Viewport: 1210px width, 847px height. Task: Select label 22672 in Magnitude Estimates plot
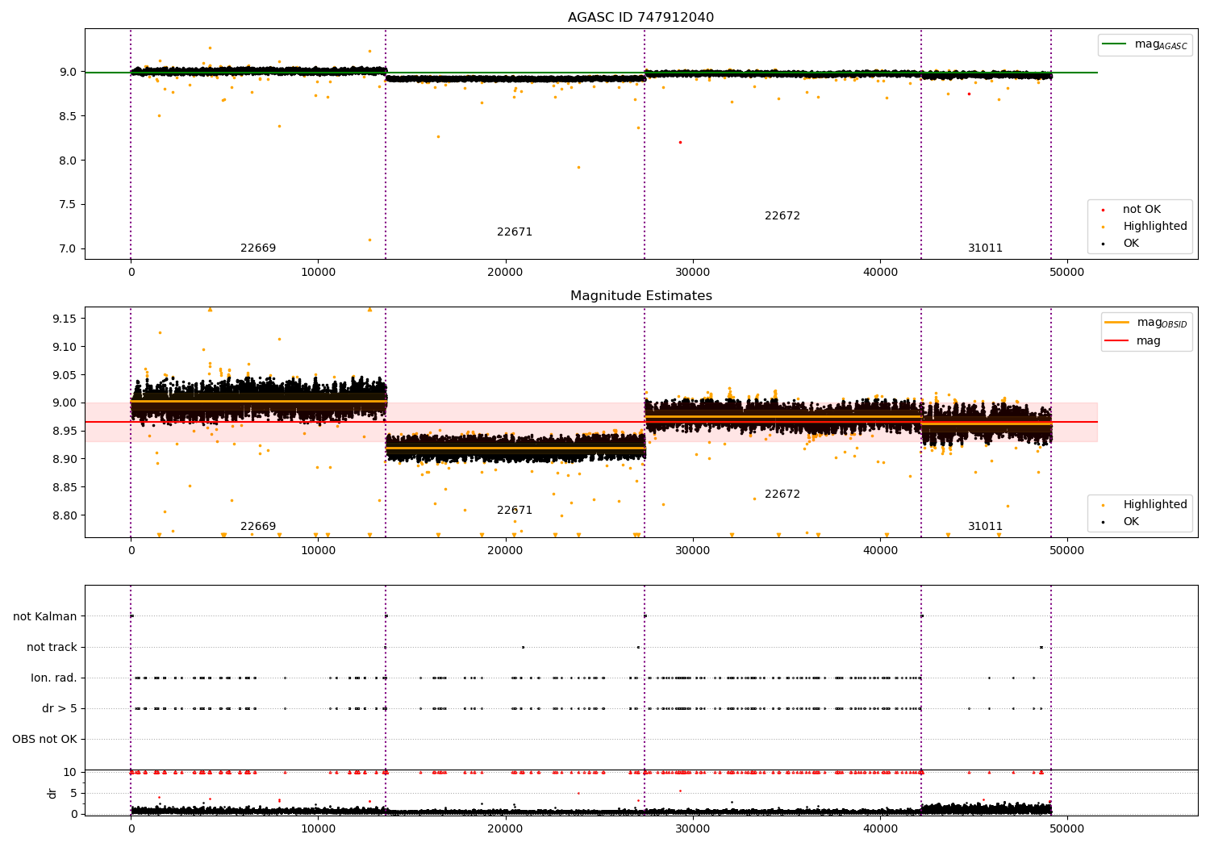pyautogui.click(x=782, y=494)
